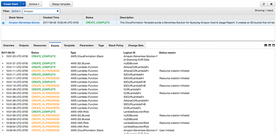
Task: Click AWS::CloudFormation::Stack type at 10:50:49
Action: [x=87, y=130]
